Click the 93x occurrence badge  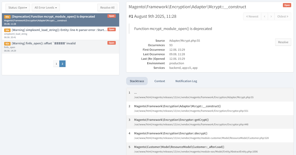(x=7, y=17)
